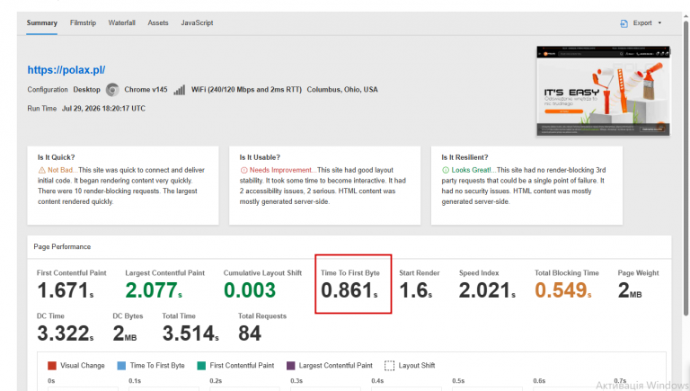Click the Export document icon

[x=624, y=23]
